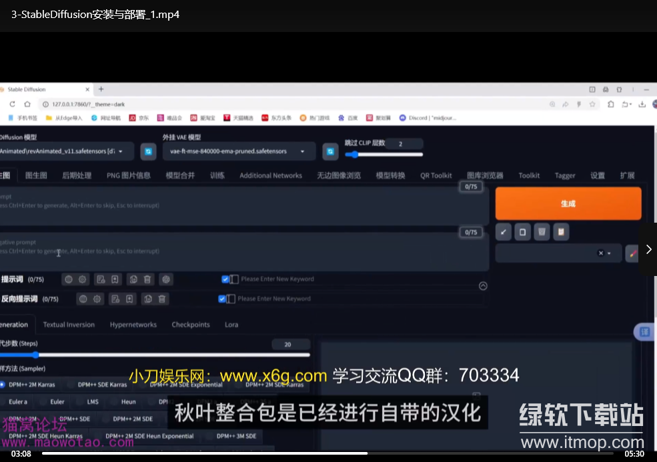Click history icon in 反向提示词 toolbar row
The width and height of the screenshot is (657, 462).
pos(115,299)
